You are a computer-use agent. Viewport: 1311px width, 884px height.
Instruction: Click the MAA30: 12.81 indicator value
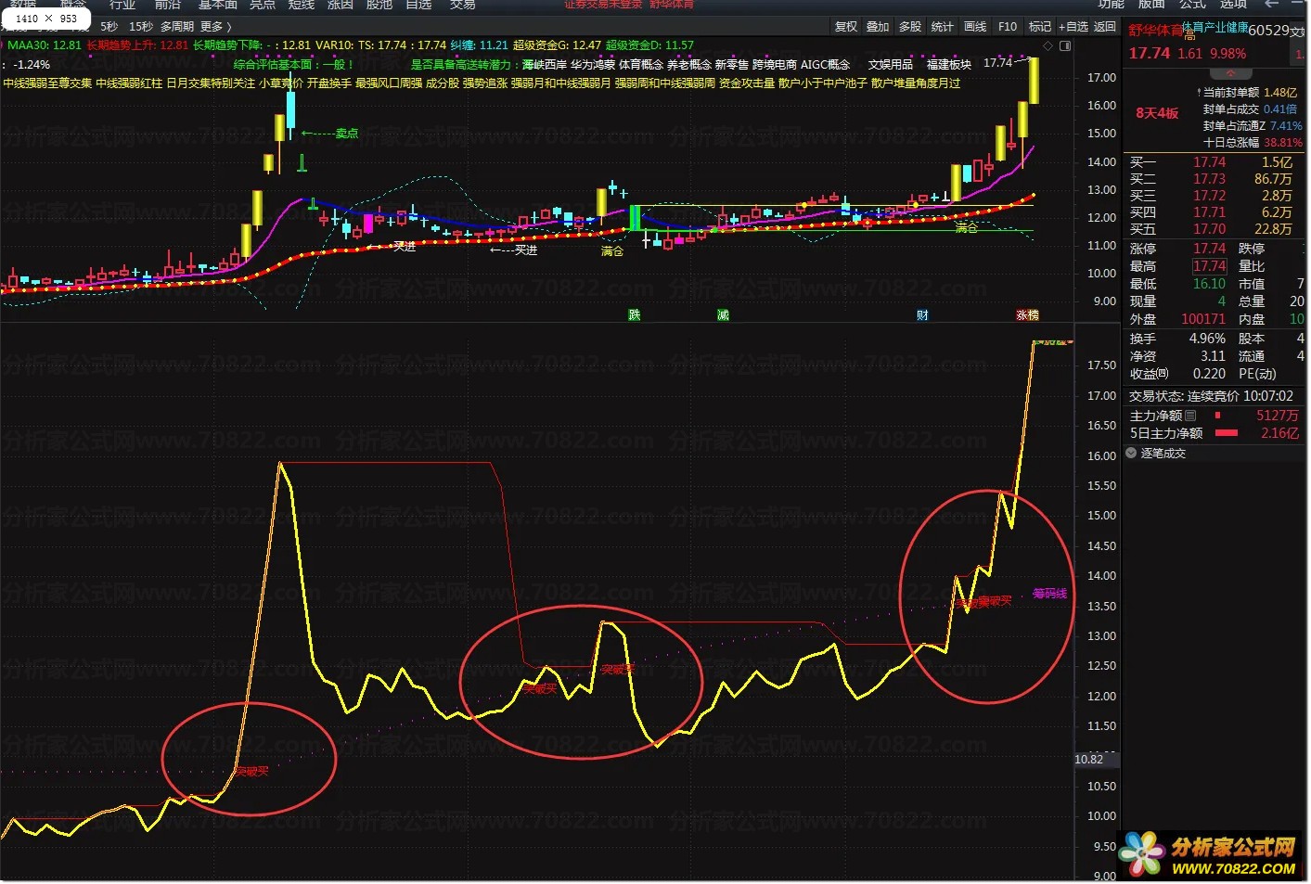coord(45,45)
